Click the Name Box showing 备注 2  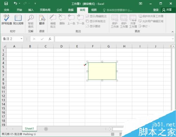(11, 39)
